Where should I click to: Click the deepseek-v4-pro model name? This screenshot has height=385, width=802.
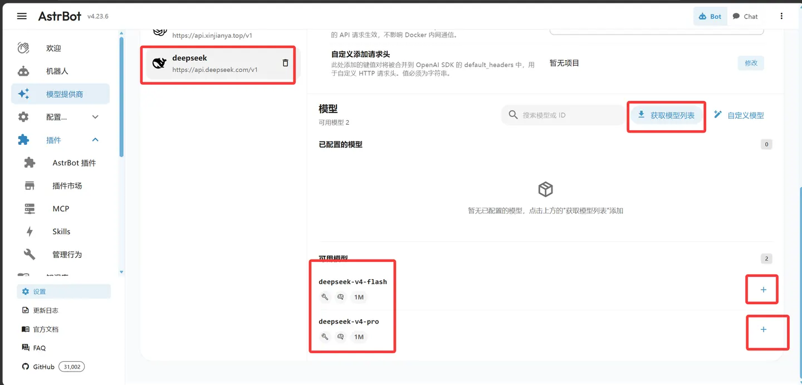pos(349,321)
